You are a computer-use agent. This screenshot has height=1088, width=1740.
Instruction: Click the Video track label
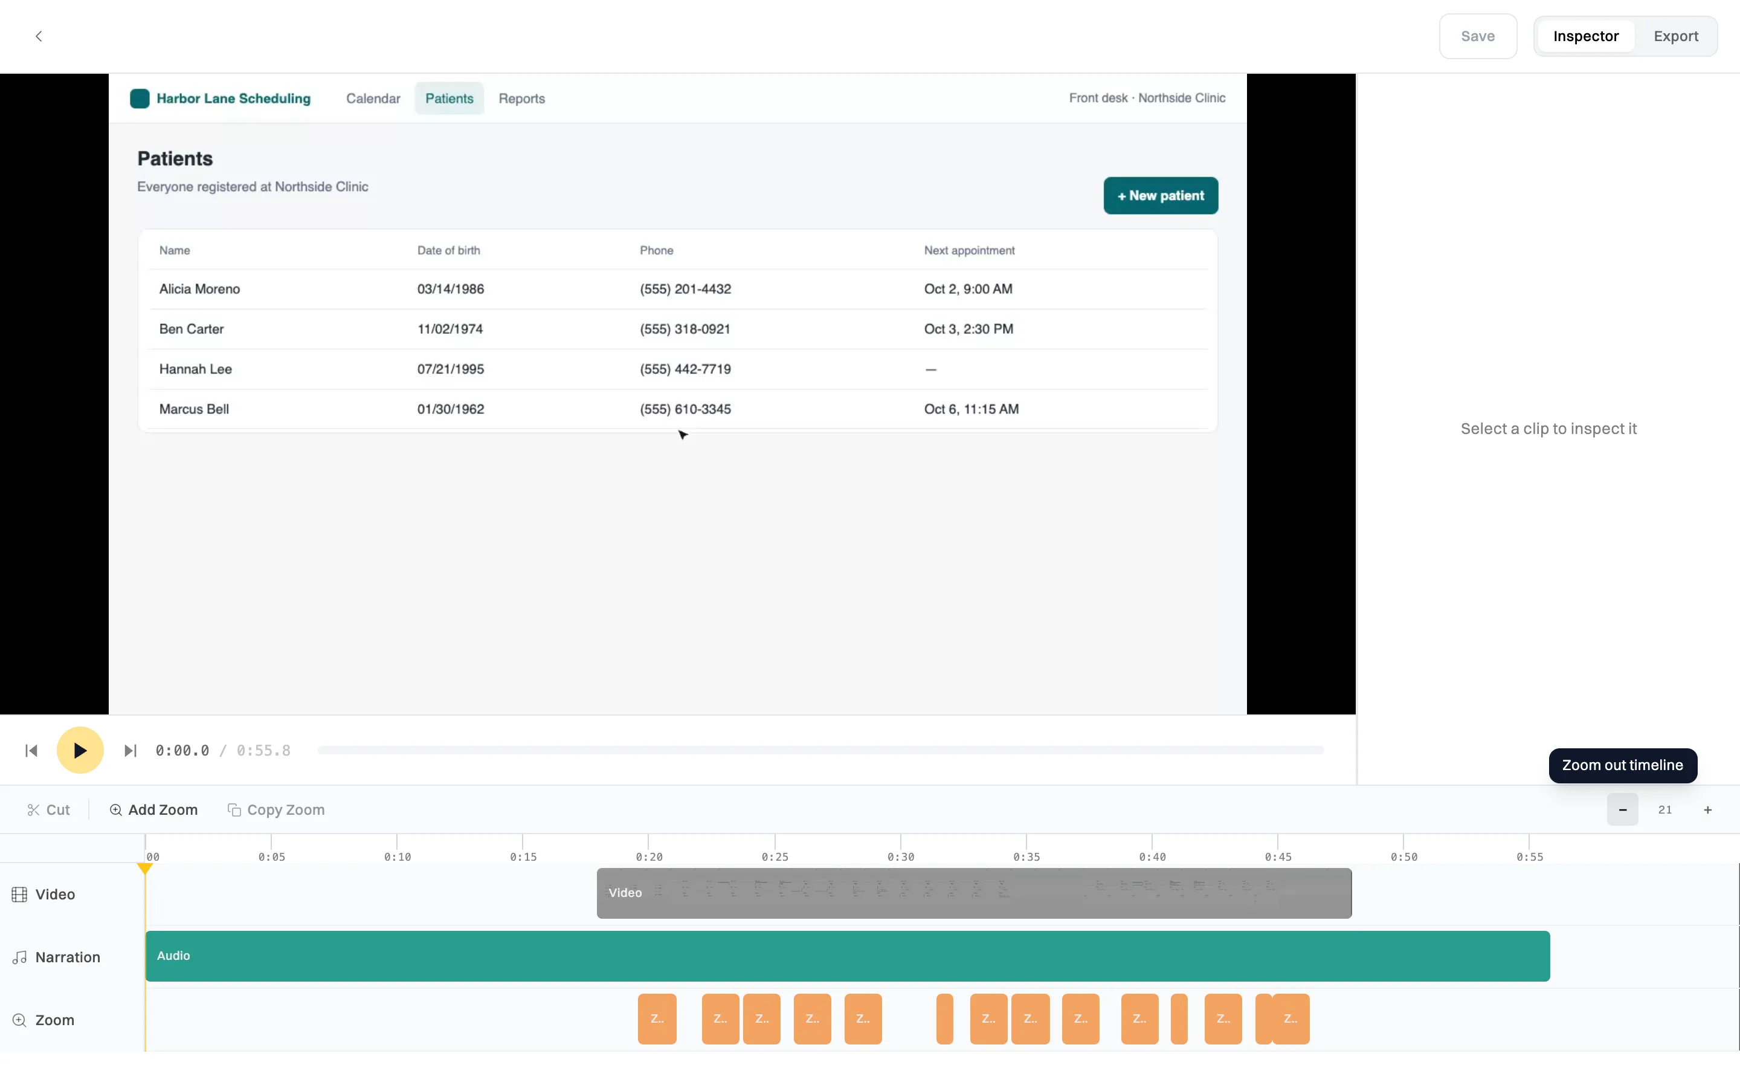coord(54,894)
